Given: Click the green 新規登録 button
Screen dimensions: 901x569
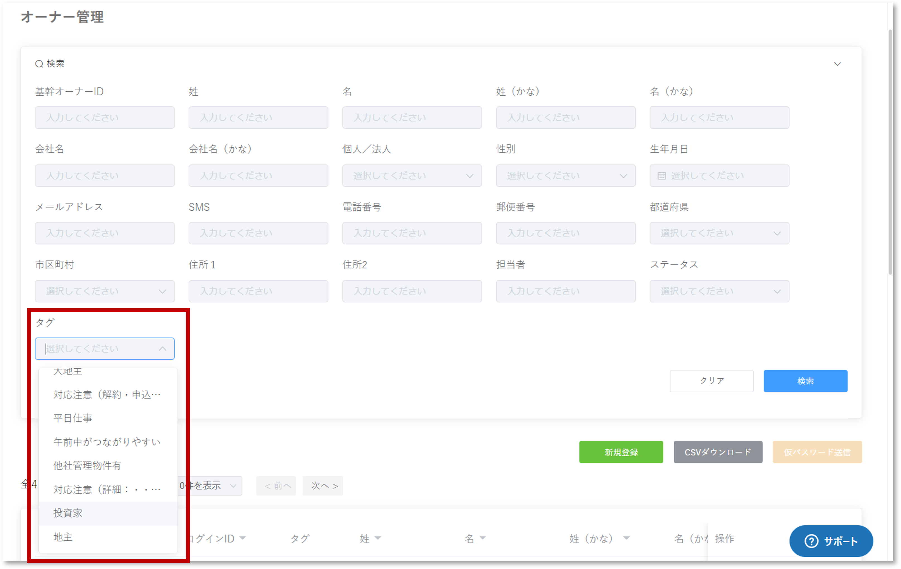Looking at the screenshot, I should [x=621, y=452].
